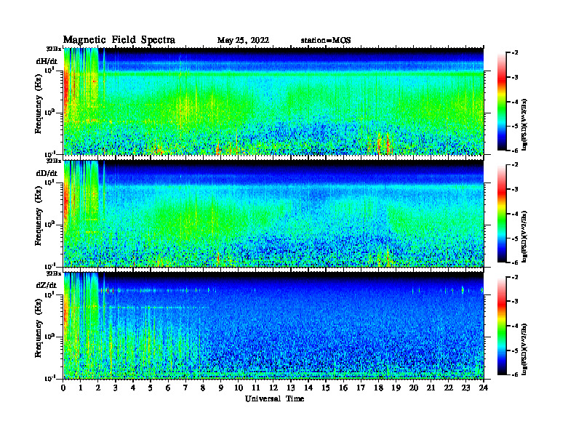Click hour tick label "0" on time axis
Image resolution: width=576 pixels, height=445 pixels.
(63, 388)
